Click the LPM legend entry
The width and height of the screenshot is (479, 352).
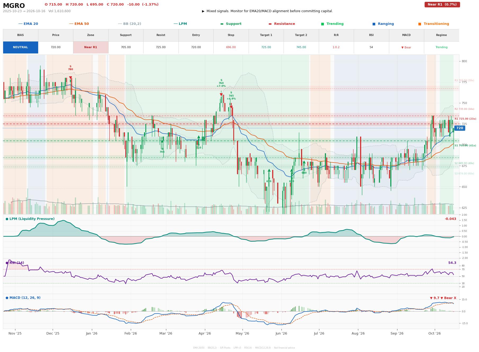coord(180,24)
